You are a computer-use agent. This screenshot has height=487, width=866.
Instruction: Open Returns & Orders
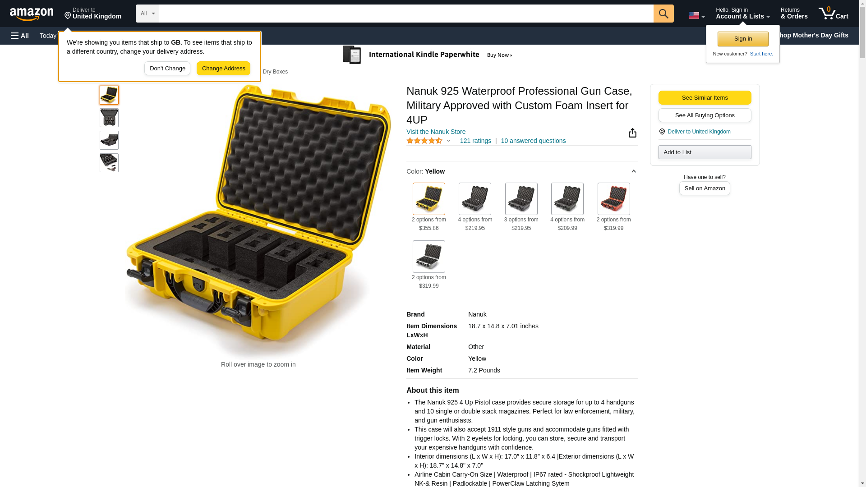(794, 14)
